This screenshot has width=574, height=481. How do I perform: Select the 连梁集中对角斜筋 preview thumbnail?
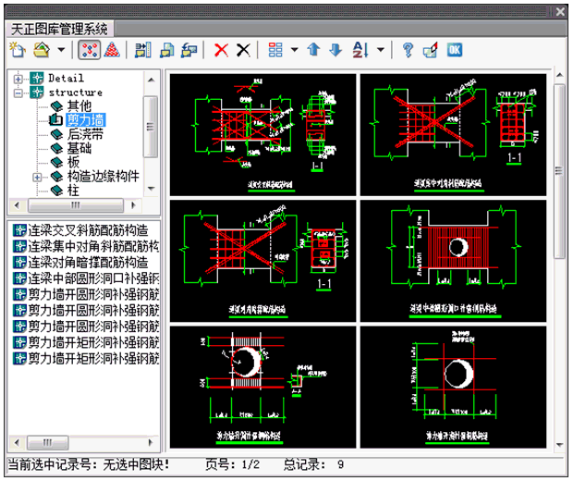tap(453, 135)
